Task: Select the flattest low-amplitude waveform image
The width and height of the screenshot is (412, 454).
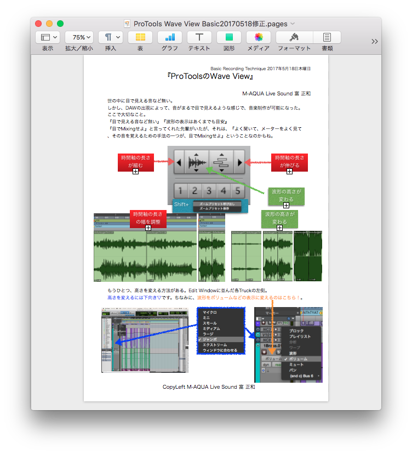Action: [246, 256]
